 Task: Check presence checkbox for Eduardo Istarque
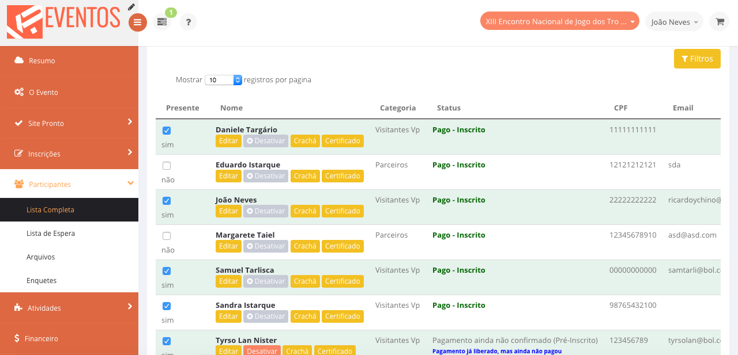(x=167, y=166)
